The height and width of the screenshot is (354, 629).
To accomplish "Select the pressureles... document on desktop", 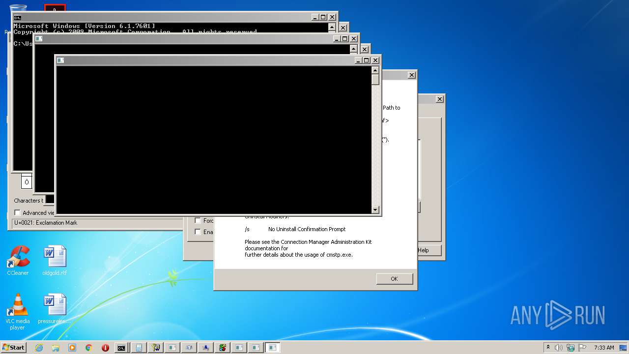I will click(55, 309).
